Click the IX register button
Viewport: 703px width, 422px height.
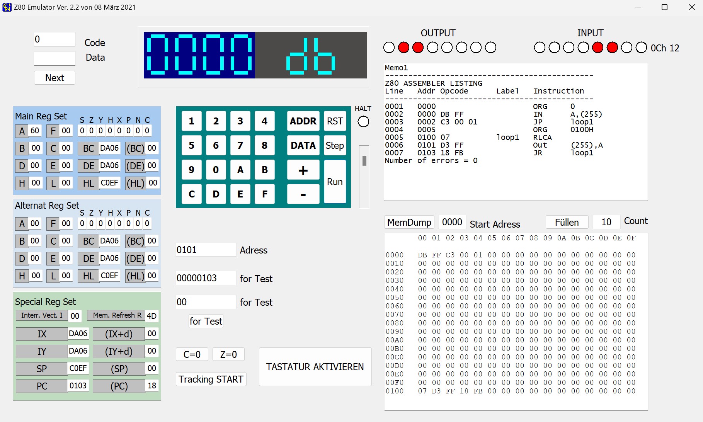point(42,334)
